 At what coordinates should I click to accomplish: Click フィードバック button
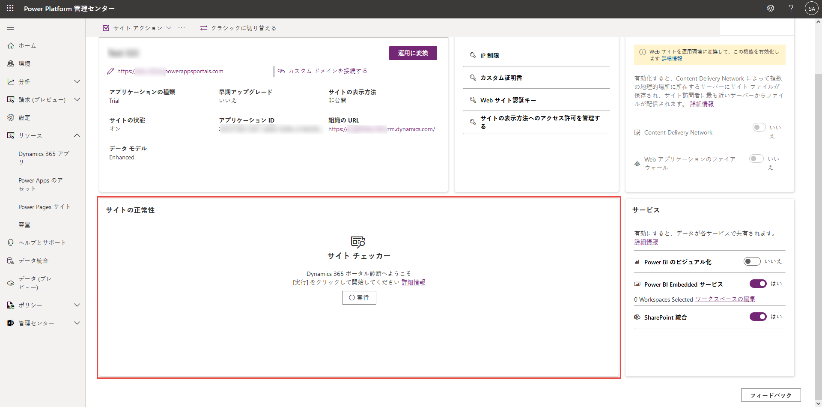(x=771, y=395)
